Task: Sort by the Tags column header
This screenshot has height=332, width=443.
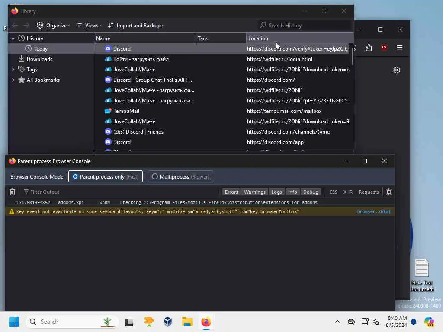Action: pyautogui.click(x=221, y=38)
